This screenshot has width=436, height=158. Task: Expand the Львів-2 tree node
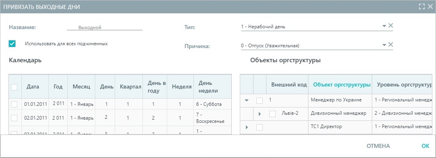[x=260, y=114]
